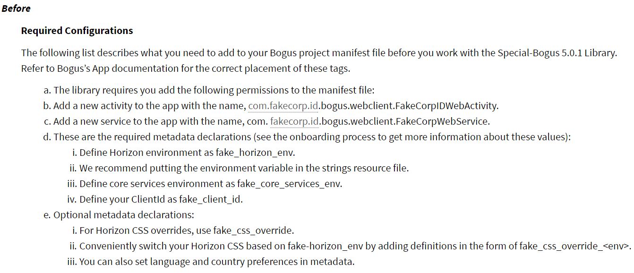
Task: Click list item a about manifest permissions
Action: (209, 90)
